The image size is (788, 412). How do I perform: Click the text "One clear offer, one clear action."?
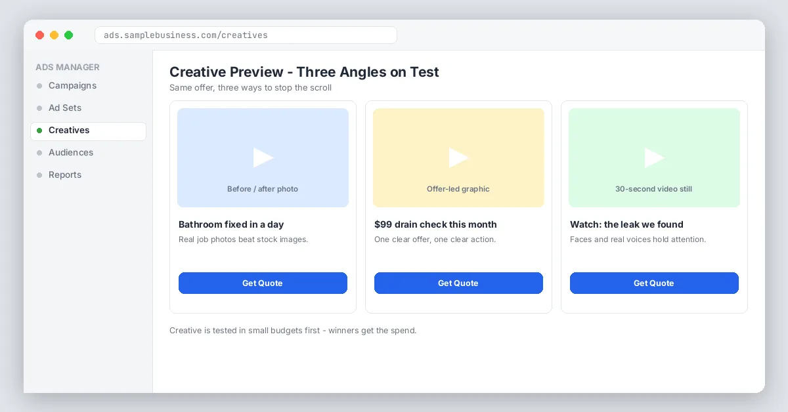pos(435,239)
